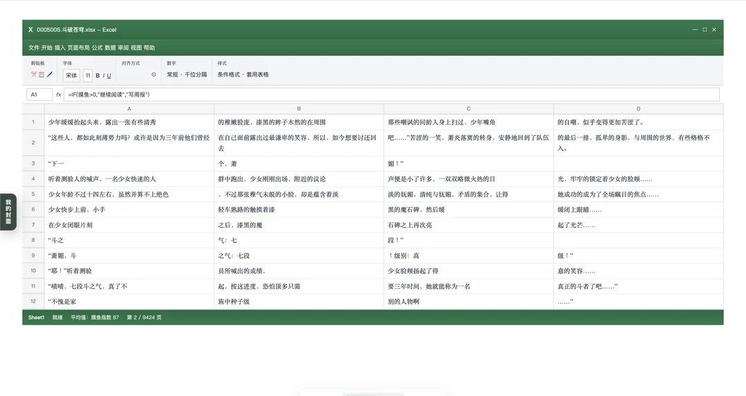Select row header 12
The width and height of the screenshot is (746, 396).
(33, 301)
